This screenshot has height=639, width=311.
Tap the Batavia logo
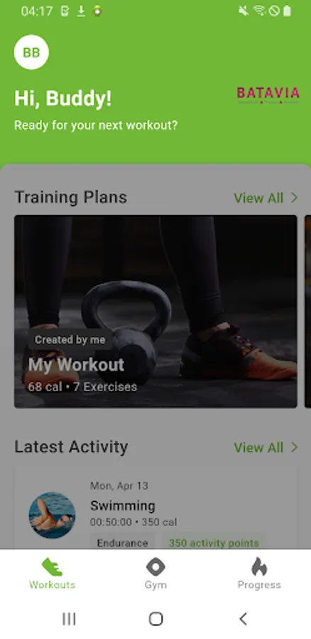(268, 94)
